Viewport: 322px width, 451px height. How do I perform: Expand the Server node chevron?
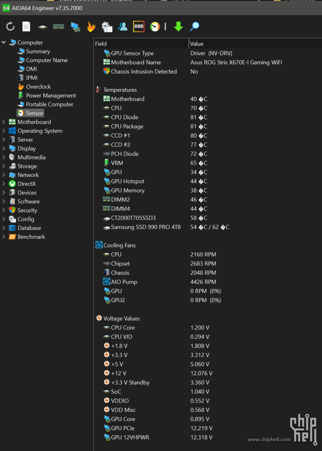[4, 140]
